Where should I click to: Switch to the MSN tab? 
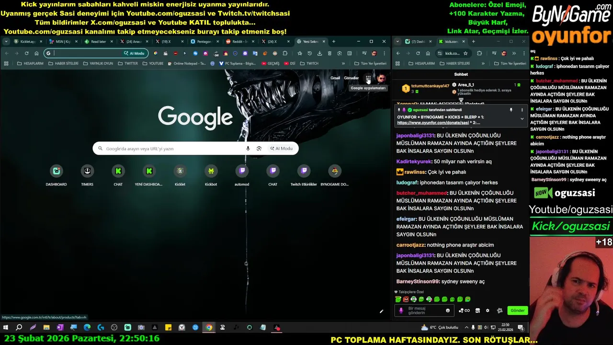pyautogui.click(x=63, y=42)
